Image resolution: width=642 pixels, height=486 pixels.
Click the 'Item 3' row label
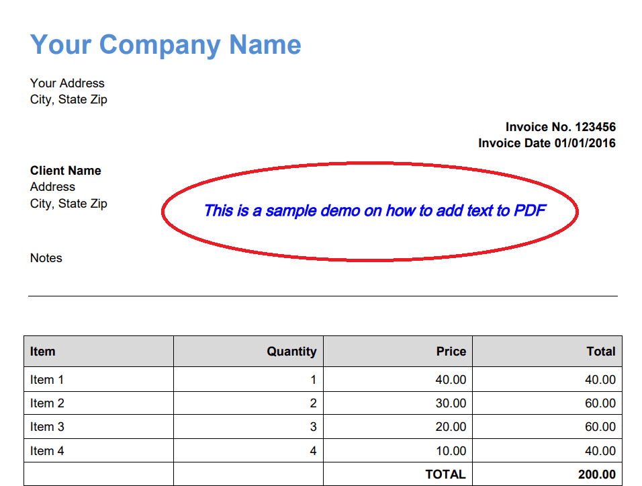pyautogui.click(x=47, y=427)
